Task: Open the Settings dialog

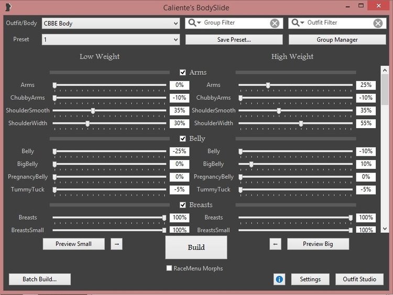Action: coord(310,279)
